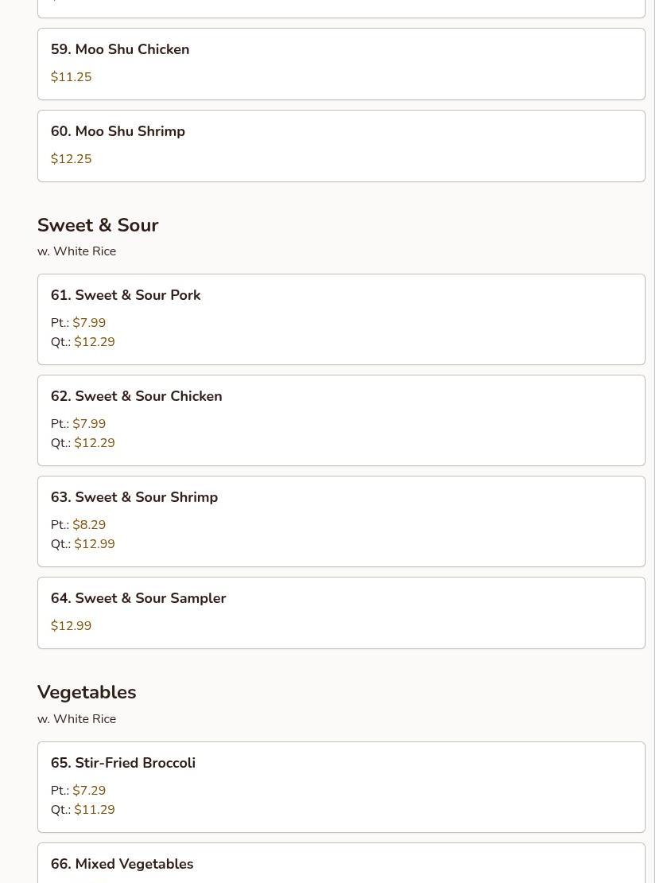This screenshot has width=671, height=883.
Task: Pick the Sweet & Sour Sampler title
Action: 138,598
